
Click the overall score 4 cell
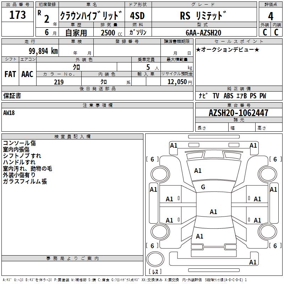(271, 16)
